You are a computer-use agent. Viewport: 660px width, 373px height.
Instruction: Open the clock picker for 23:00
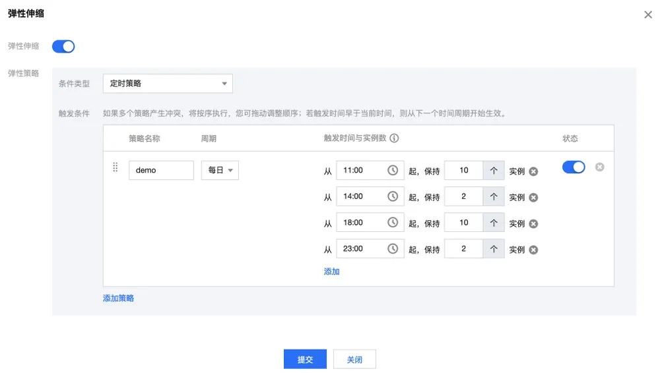[392, 248]
